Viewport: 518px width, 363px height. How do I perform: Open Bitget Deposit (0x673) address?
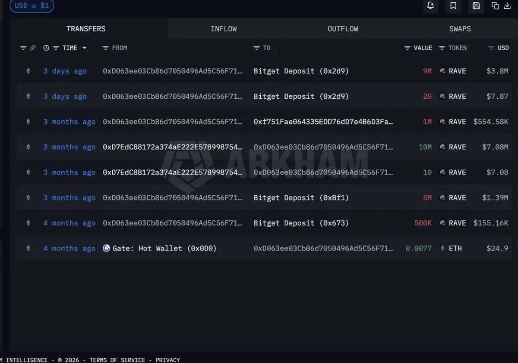pyautogui.click(x=301, y=223)
